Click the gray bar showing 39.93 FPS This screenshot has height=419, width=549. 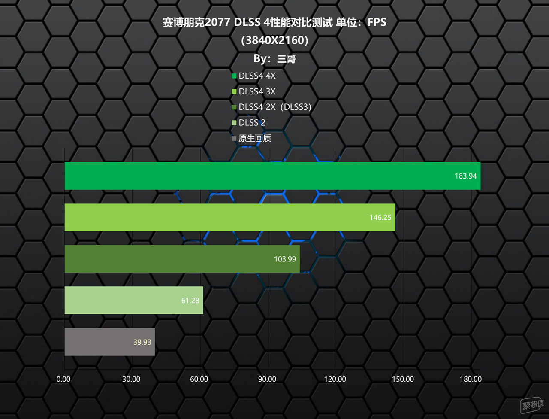pyautogui.click(x=110, y=342)
